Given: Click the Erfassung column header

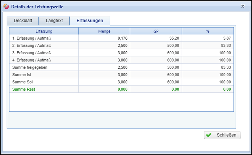Looking at the screenshot, I should (44, 31).
